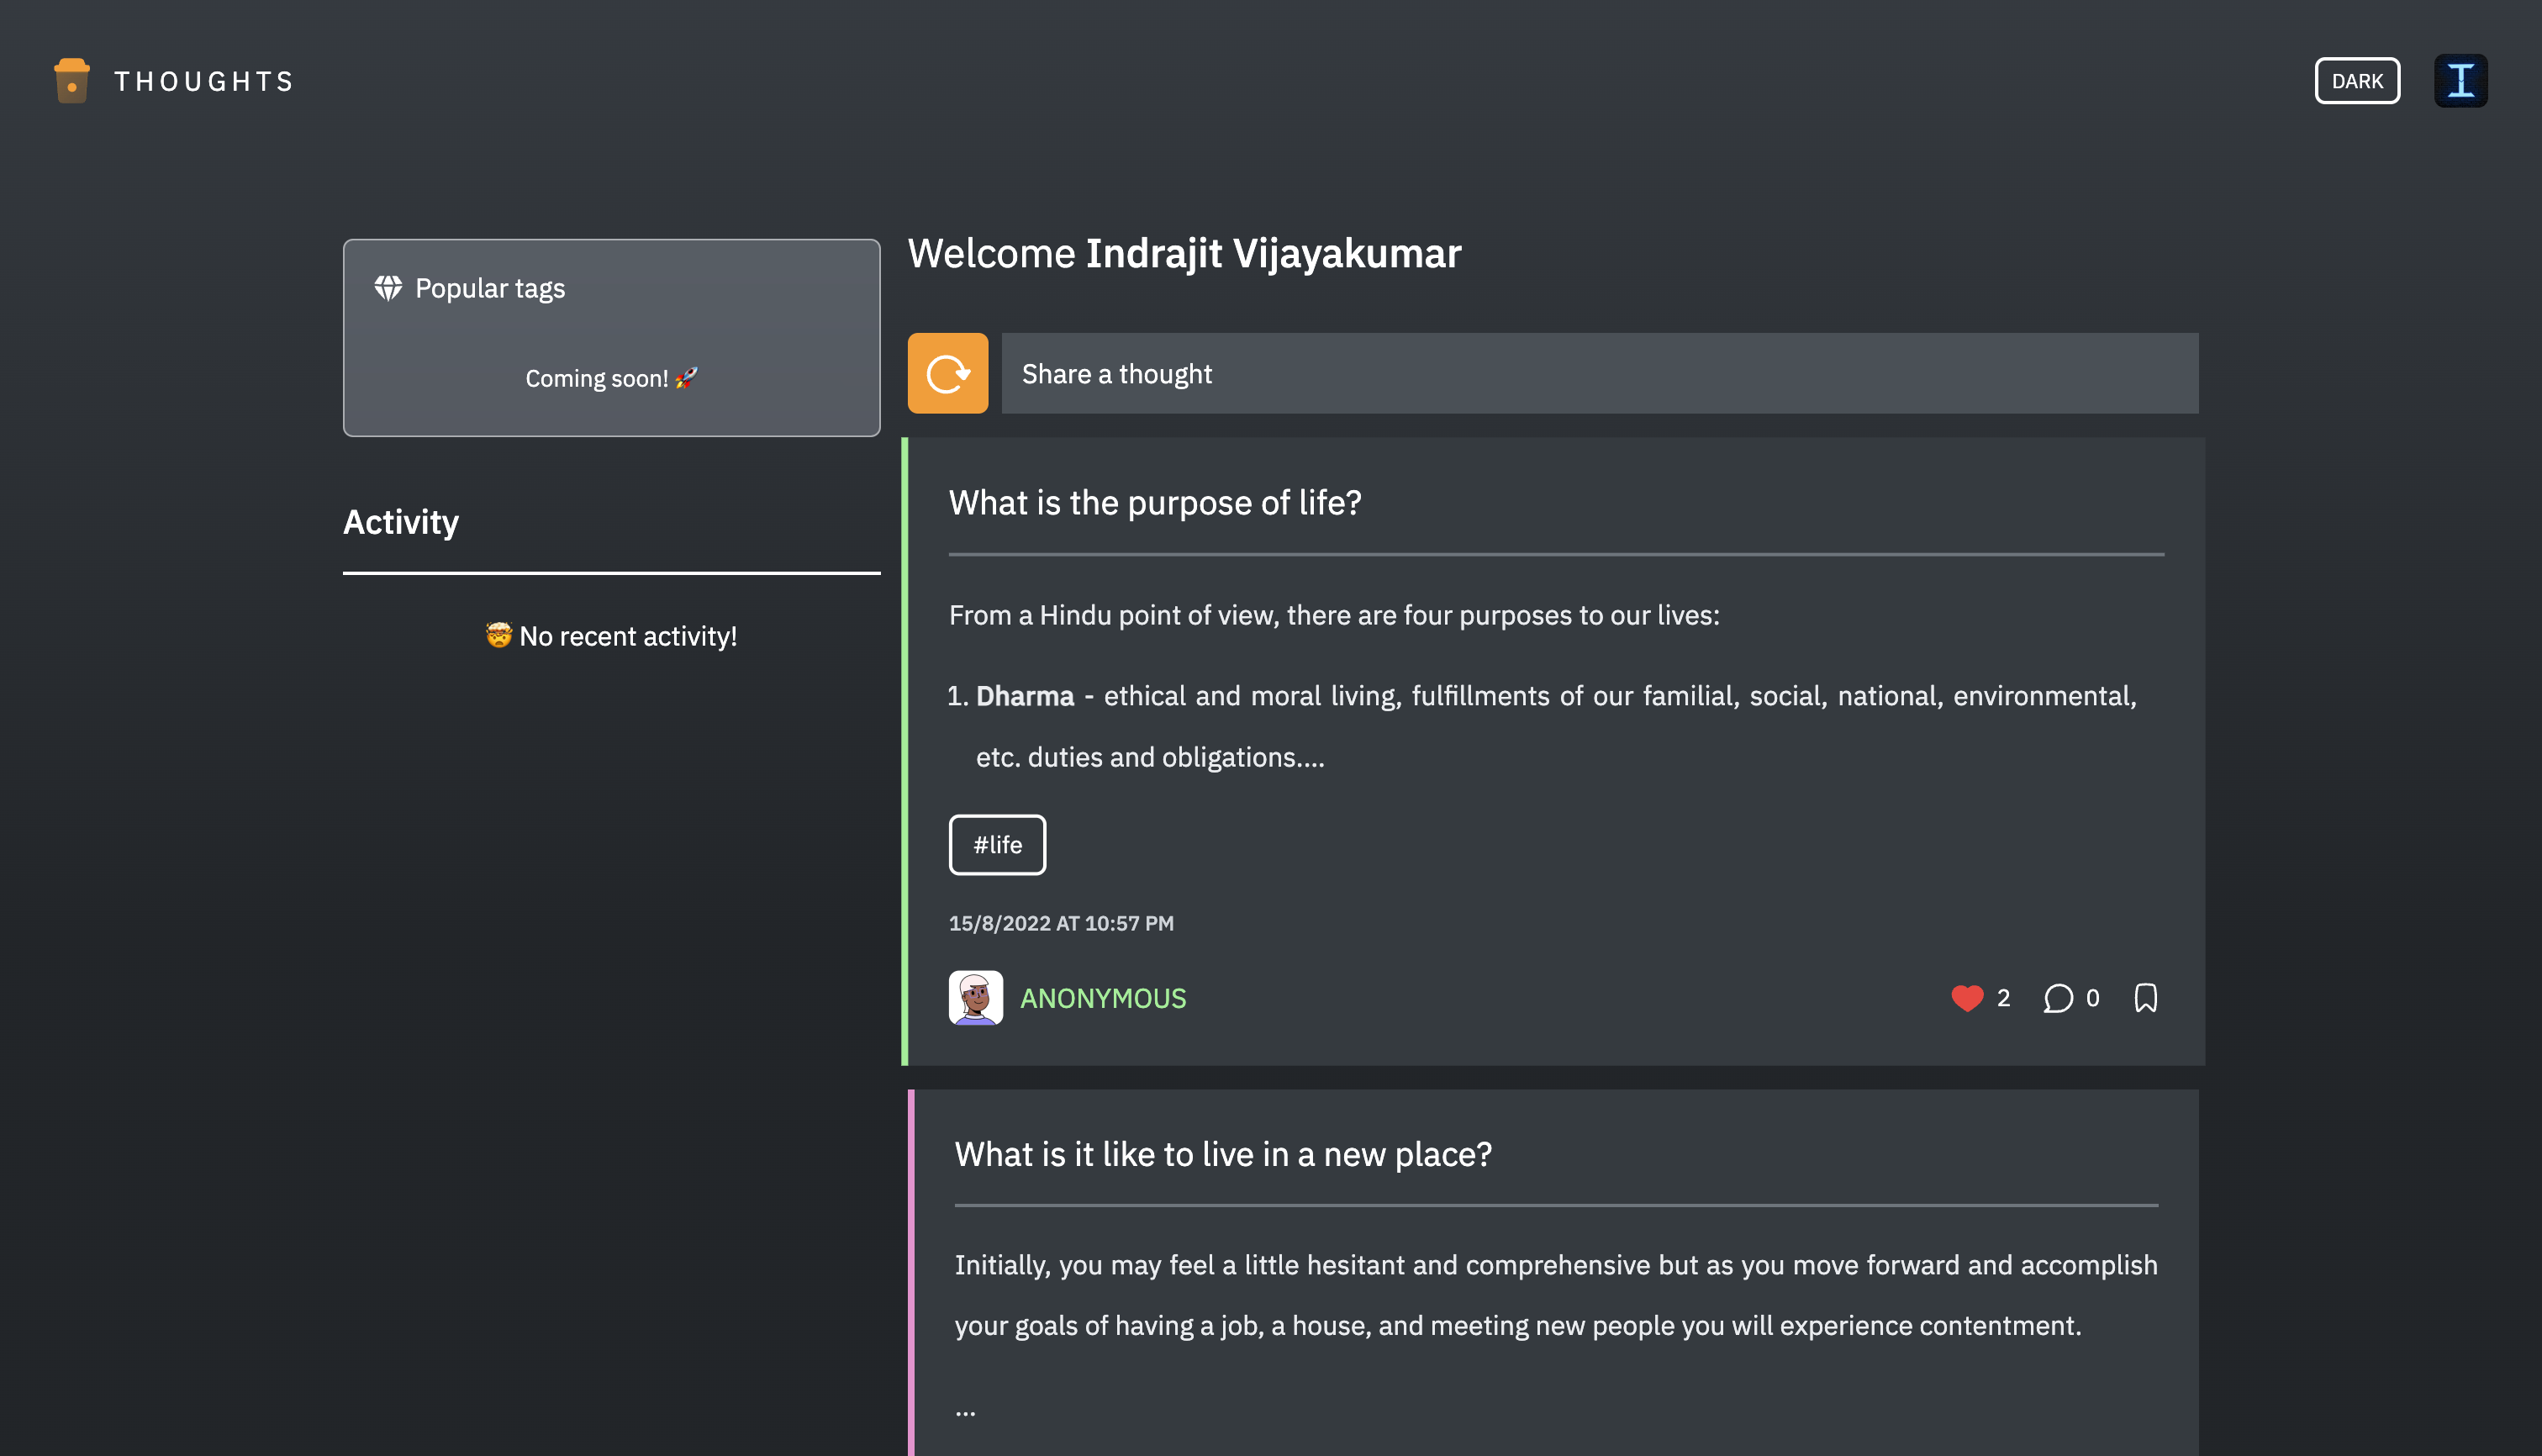Select the Activity section heading
This screenshot has height=1456, width=2542.
pos(401,522)
